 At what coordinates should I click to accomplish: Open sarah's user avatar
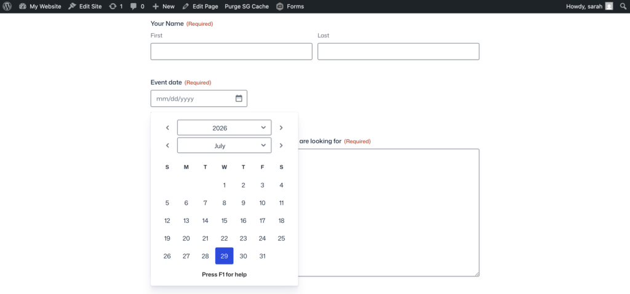point(609,6)
